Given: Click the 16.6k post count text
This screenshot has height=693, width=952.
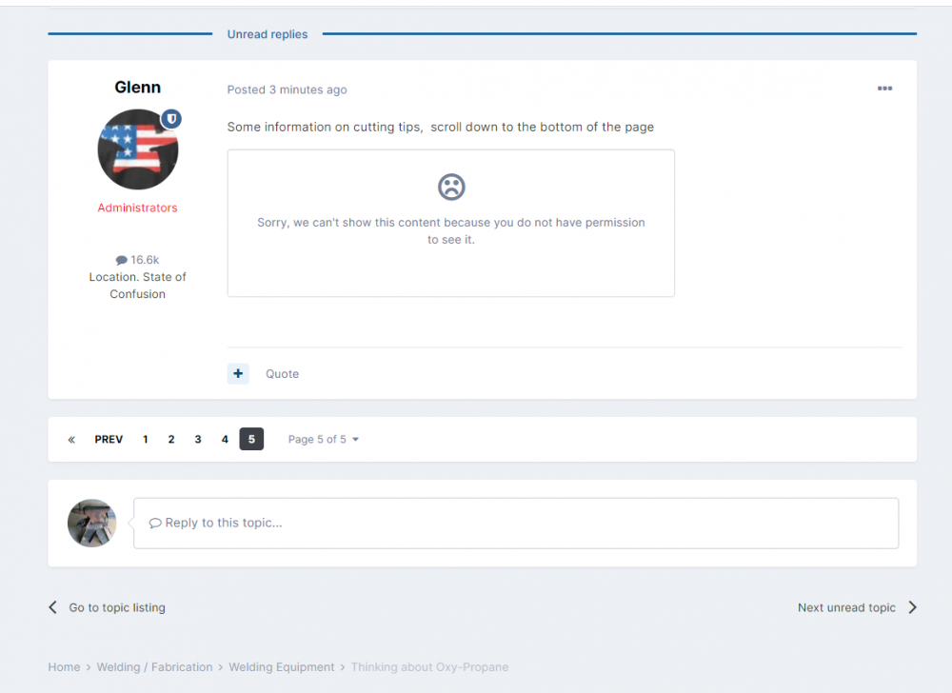Looking at the screenshot, I should tap(145, 260).
